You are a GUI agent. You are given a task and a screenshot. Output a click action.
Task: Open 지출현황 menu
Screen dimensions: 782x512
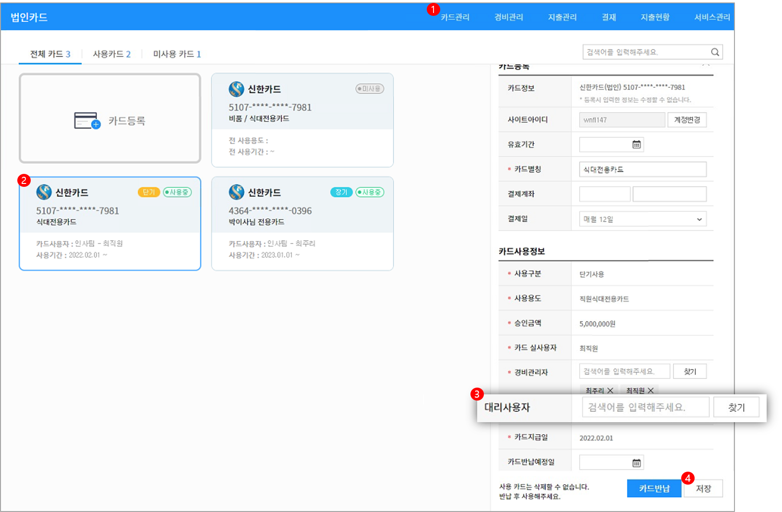point(655,17)
